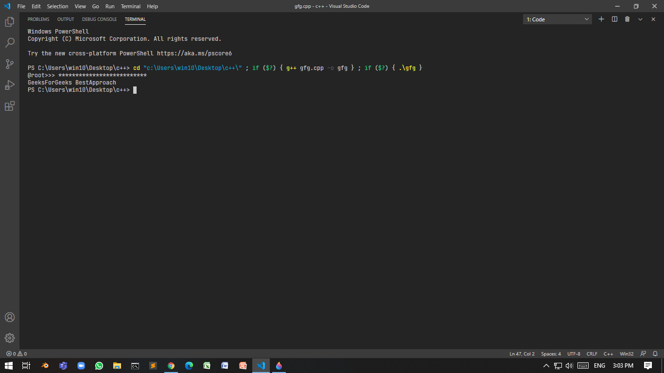The image size is (664, 373).
Task: Click the VS Code logo in the title bar
Action: [7, 6]
